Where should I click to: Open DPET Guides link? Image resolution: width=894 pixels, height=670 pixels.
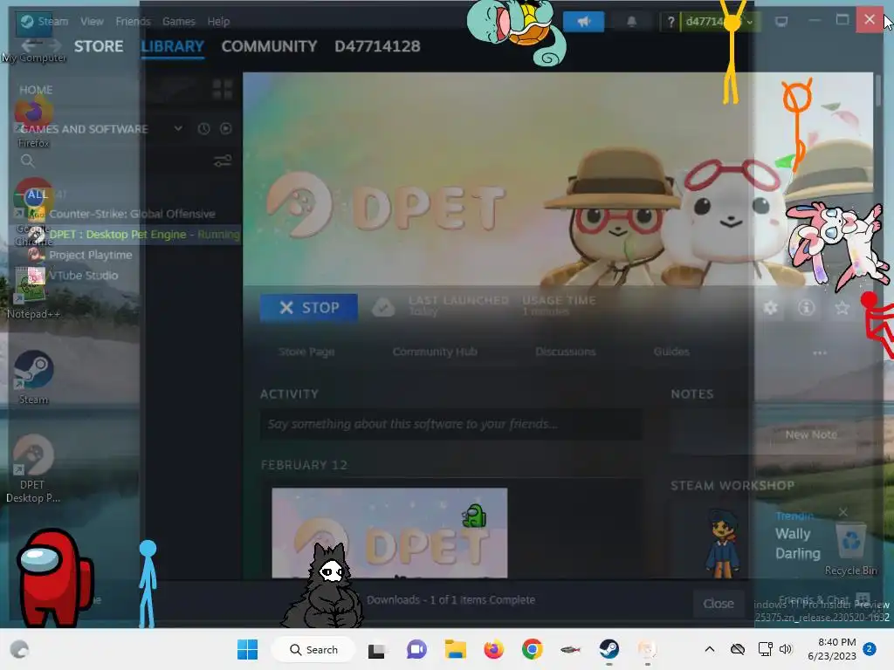point(671,352)
